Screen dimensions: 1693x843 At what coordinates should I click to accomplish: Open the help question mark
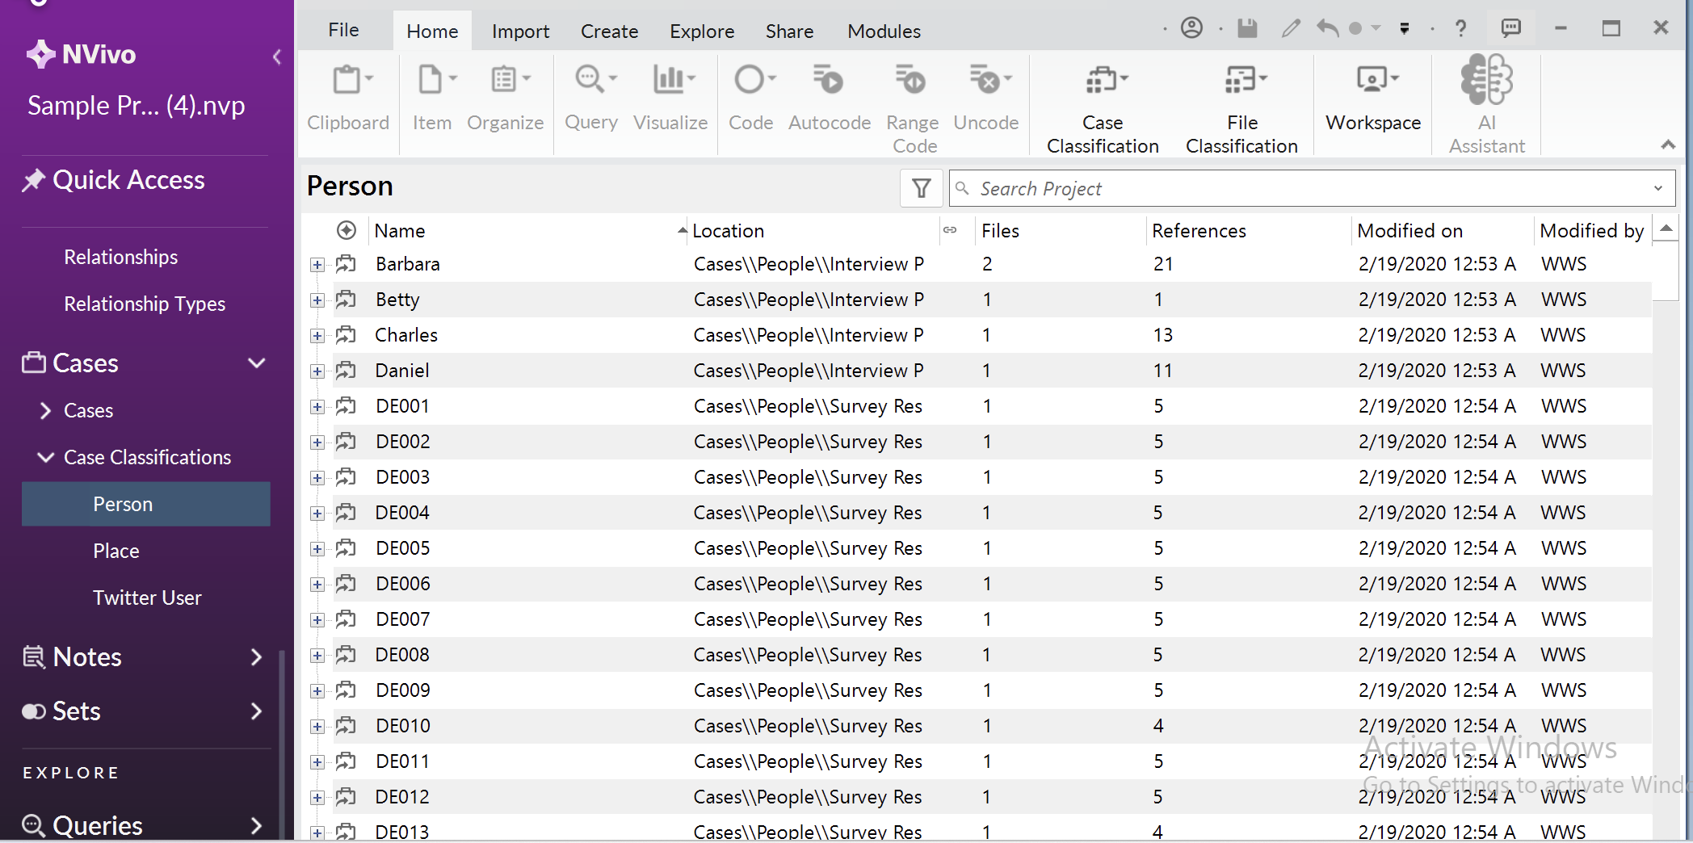(1460, 28)
